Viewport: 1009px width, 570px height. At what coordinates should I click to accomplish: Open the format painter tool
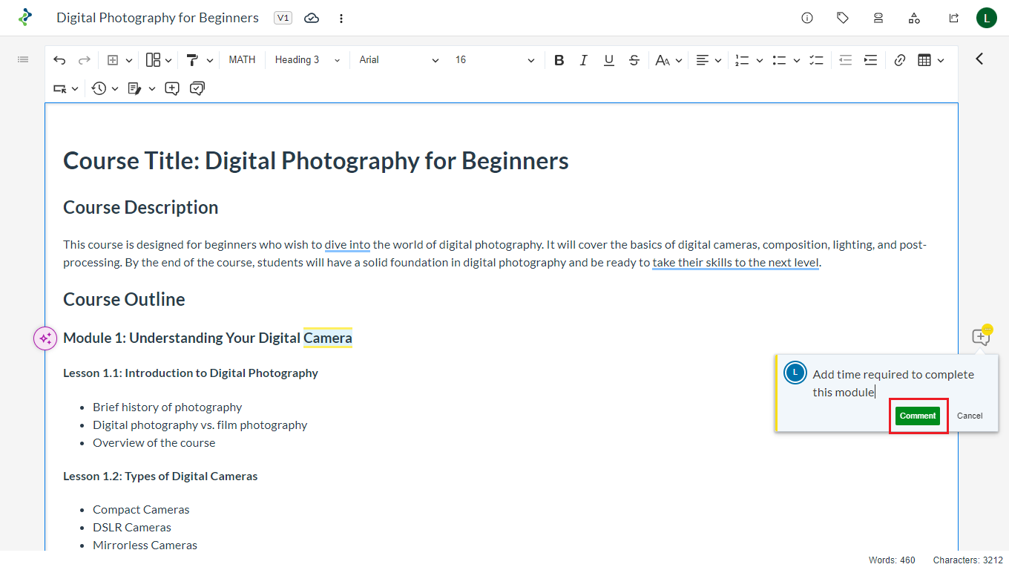coord(192,60)
